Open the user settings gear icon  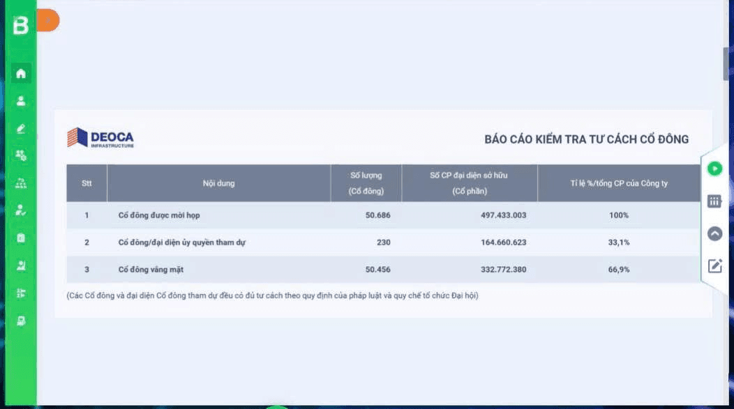(x=21, y=155)
